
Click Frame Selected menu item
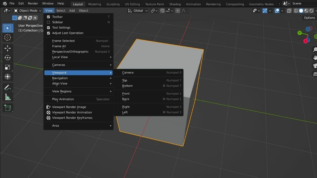(x=78, y=41)
